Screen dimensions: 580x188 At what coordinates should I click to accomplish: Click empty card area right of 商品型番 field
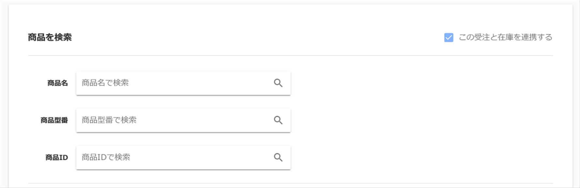pos(421,120)
